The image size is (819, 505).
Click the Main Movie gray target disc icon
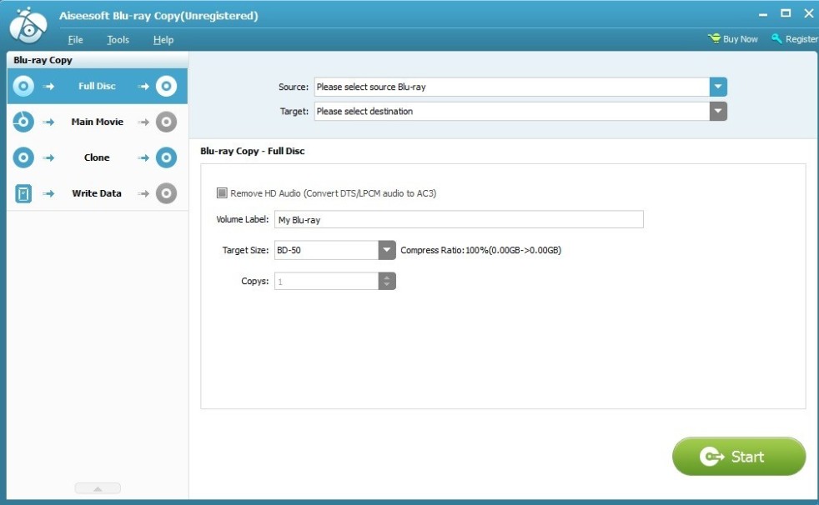click(x=166, y=122)
